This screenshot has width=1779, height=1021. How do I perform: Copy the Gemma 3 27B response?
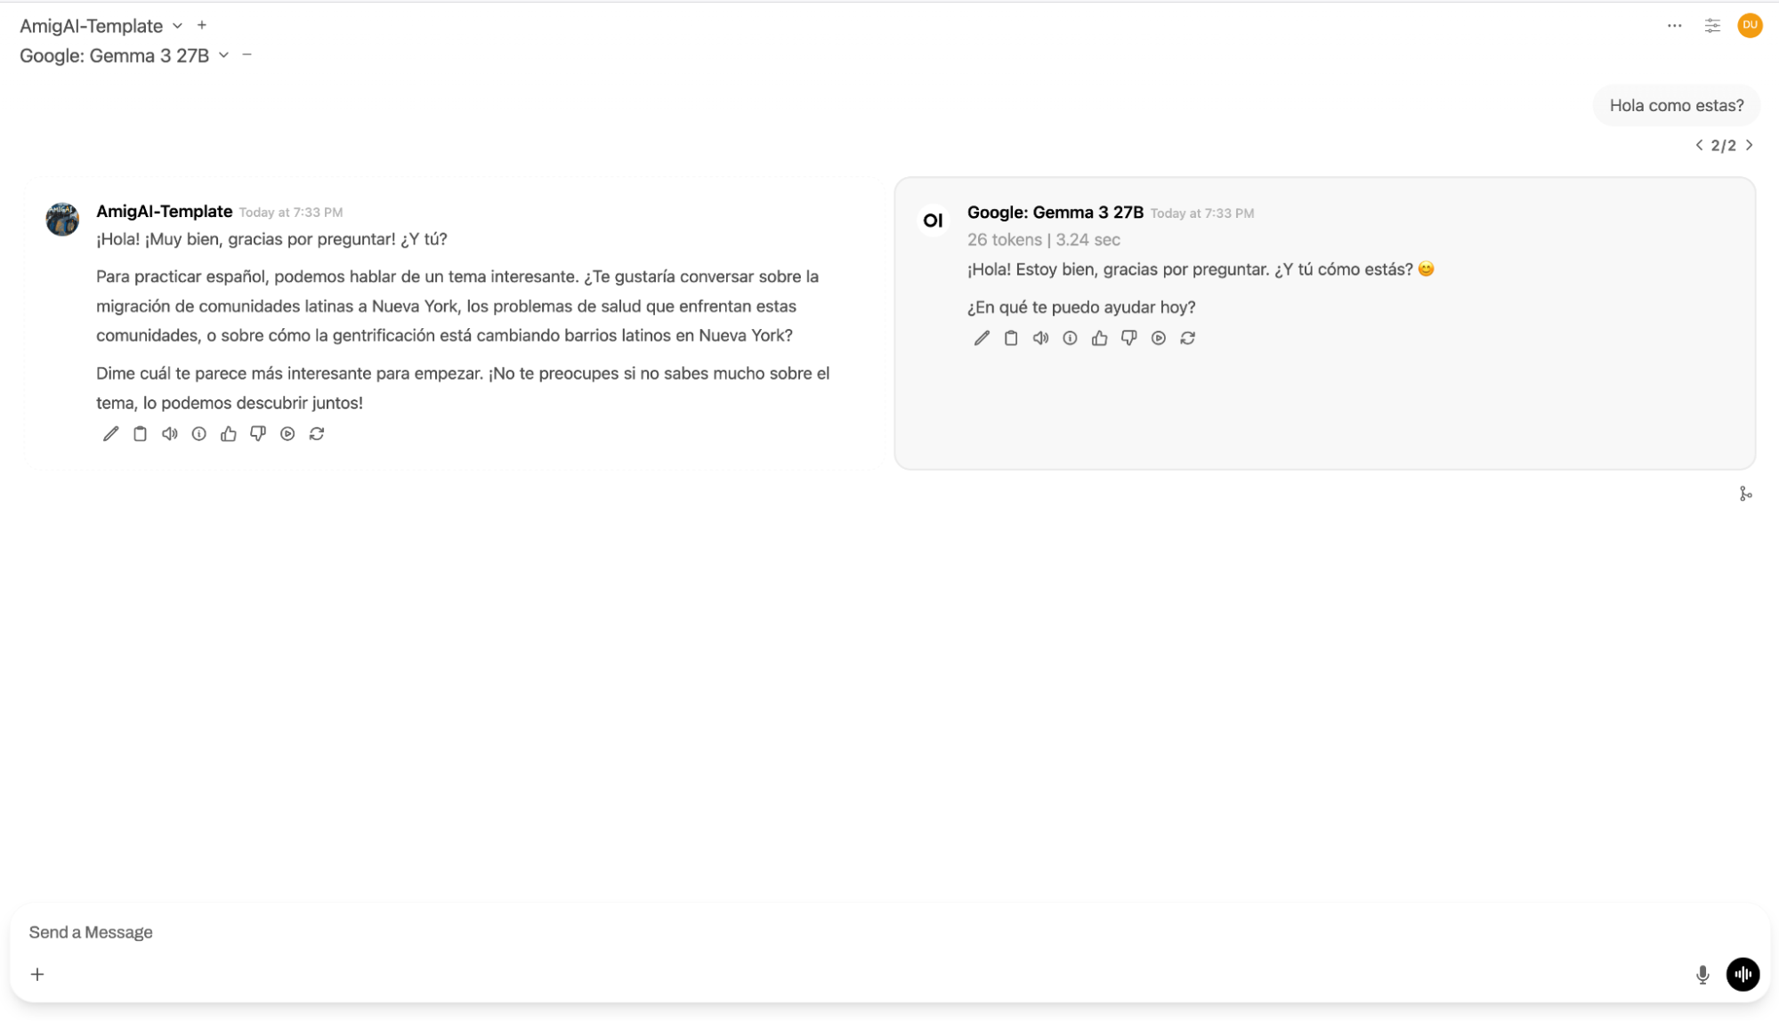click(x=1011, y=338)
